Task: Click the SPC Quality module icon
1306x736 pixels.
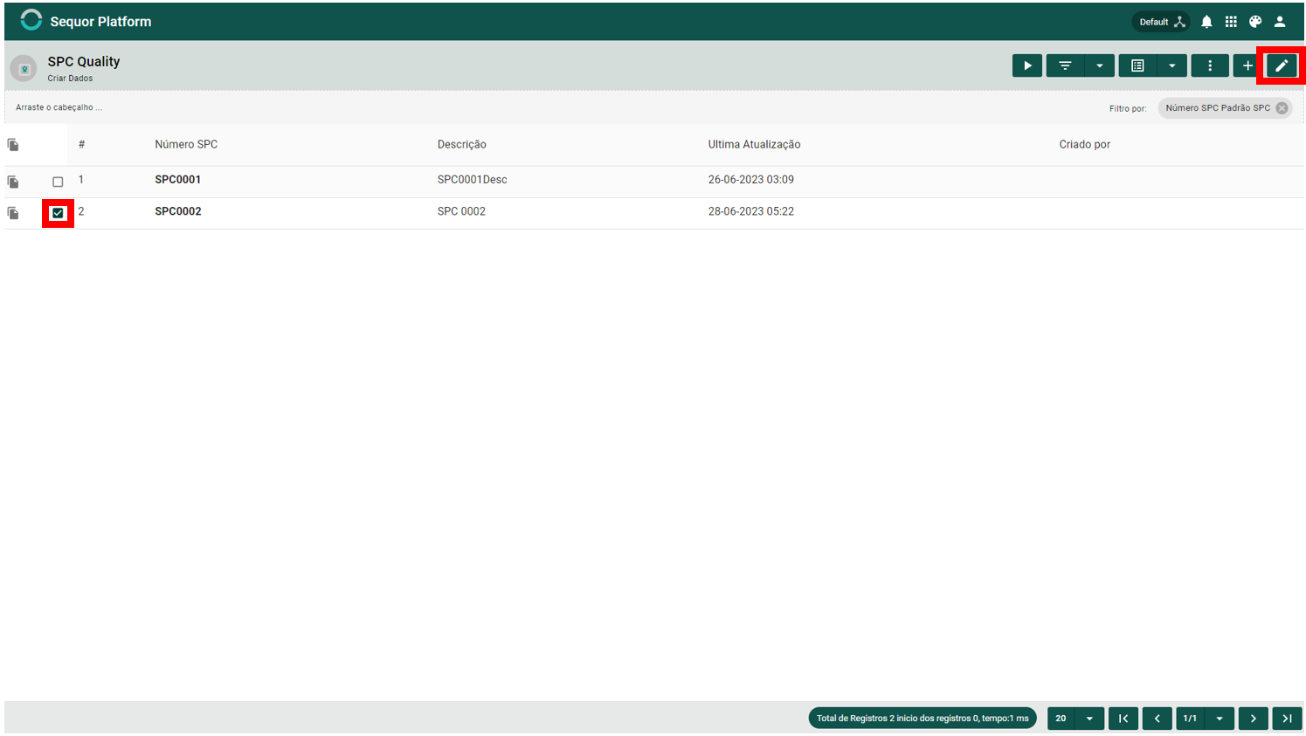Action: point(24,68)
